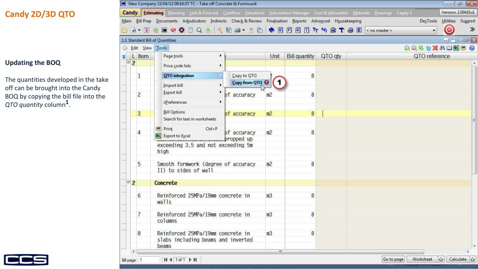The image size is (478, 269).
Task: Click the Bill page number input field
Action: click(149, 260)
